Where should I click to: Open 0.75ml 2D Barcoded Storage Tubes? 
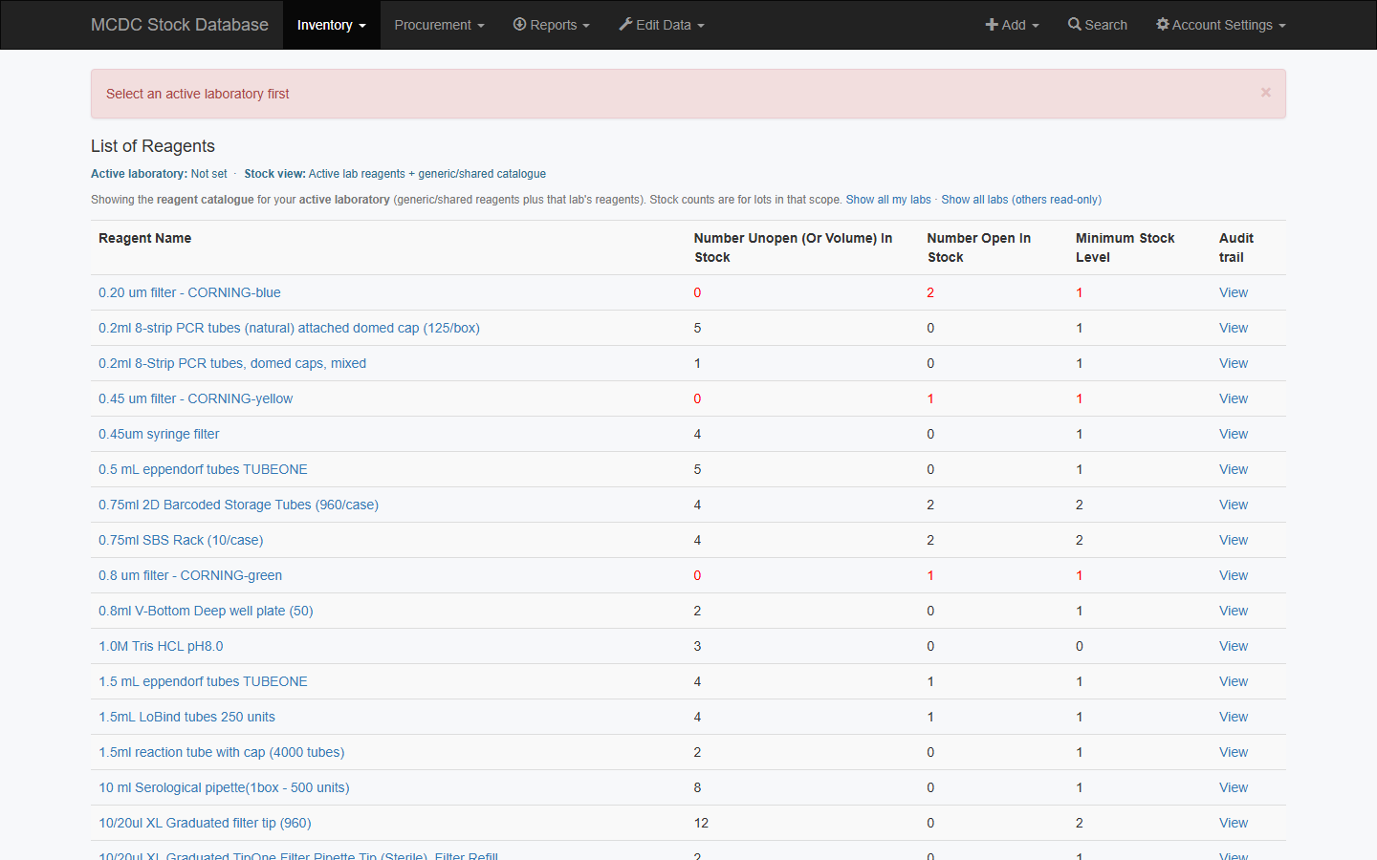[x=238, y=505]
